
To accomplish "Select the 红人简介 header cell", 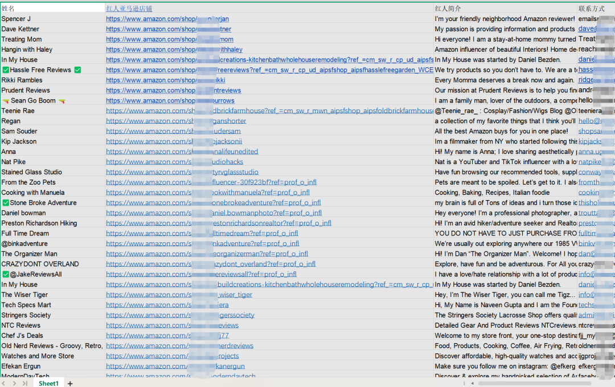I will pyautogui.click(x=505, y=8).
